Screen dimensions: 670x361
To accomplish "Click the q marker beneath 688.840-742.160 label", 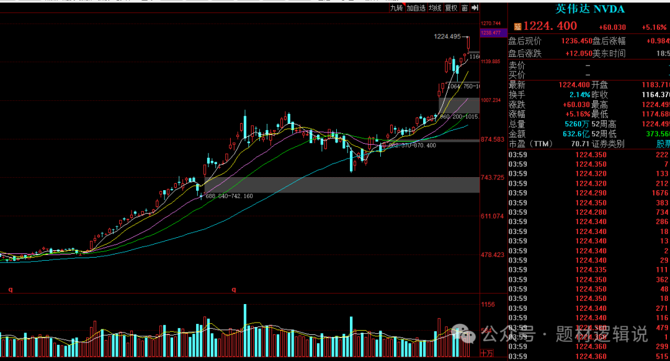I will click(x=234, y=289).
